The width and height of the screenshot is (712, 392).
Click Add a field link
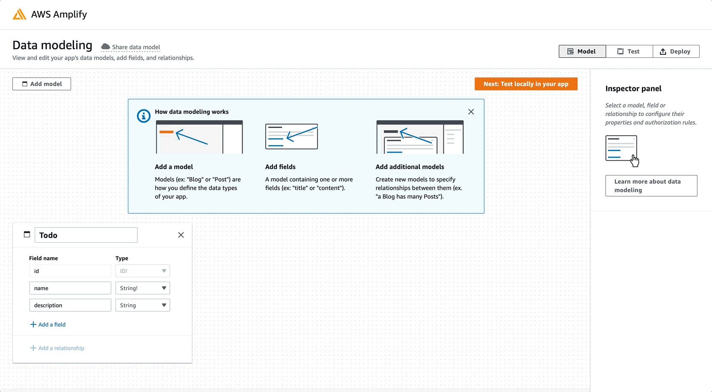[47, 324]
